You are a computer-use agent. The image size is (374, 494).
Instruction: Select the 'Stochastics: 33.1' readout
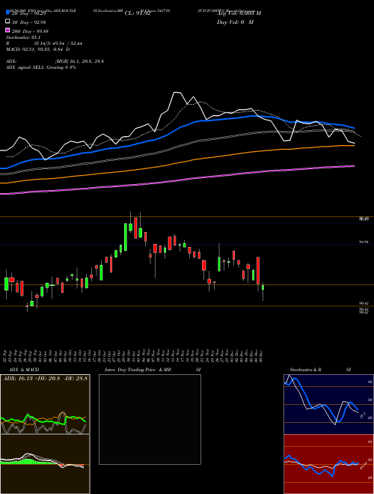point(23,37)
